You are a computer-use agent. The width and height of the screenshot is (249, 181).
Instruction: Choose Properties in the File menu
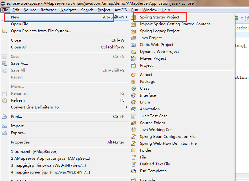click(65, 142)
